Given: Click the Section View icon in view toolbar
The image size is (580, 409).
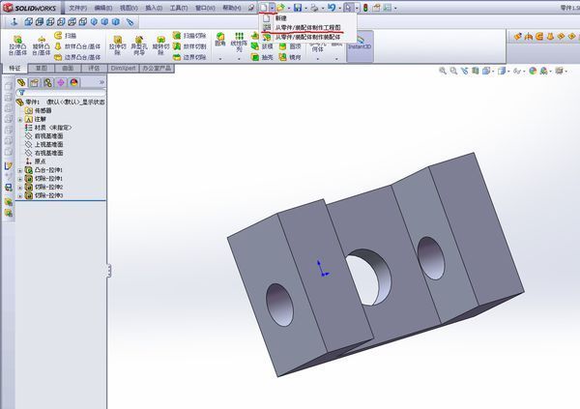Looking at the screenshot, I should pos(476,71).
